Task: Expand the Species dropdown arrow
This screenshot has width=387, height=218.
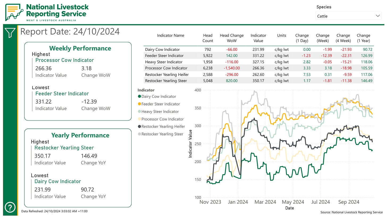Action: 378,16
